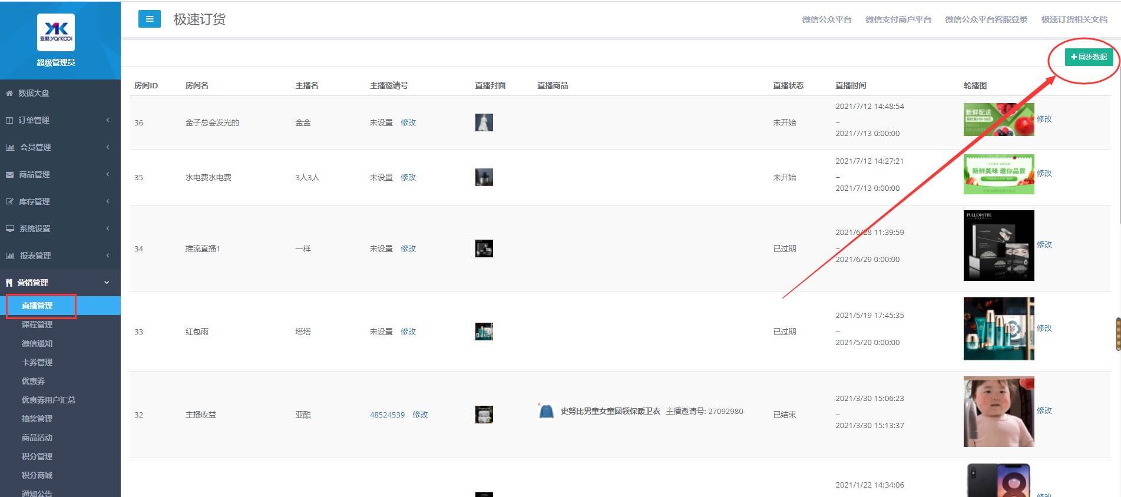Click the 数据大盘 home icon

[x=9, y=93]
